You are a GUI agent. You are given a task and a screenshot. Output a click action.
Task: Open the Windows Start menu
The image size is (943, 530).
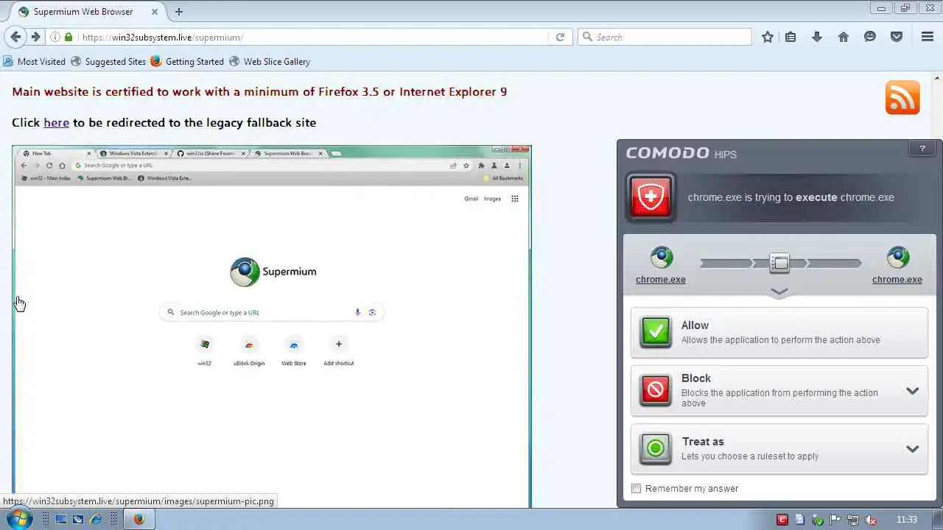[x=18, y=519]
